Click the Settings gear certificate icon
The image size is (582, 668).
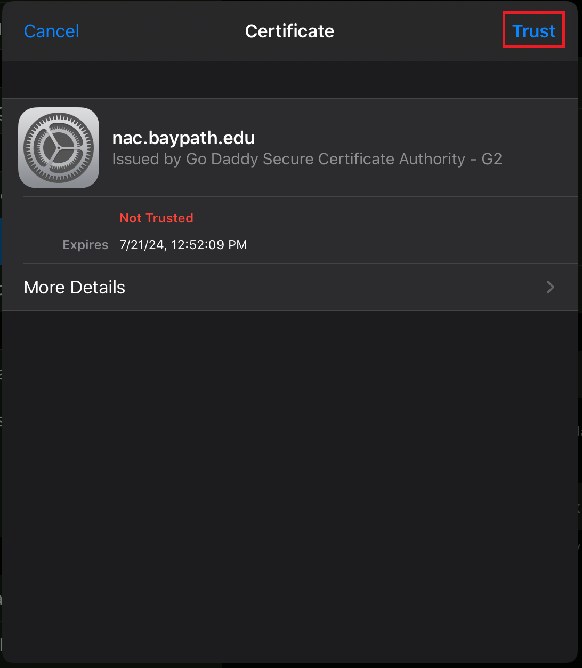click(59, 148)
